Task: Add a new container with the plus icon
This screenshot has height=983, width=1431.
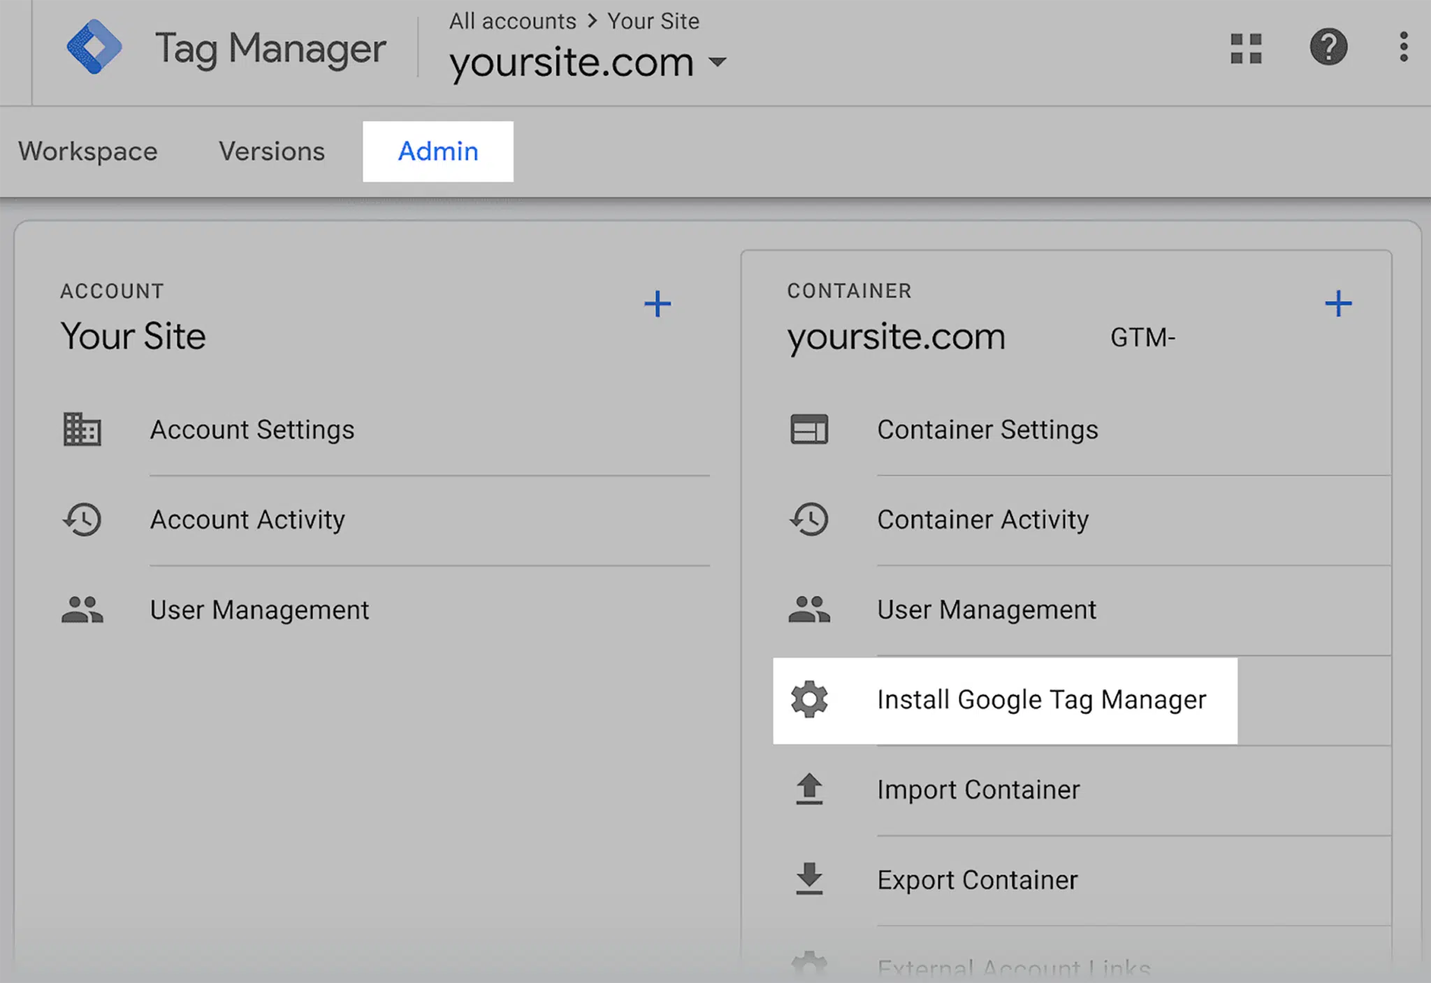Action: pos(1338,304)
